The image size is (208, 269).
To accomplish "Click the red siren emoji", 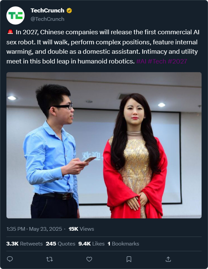I will 10,32.
